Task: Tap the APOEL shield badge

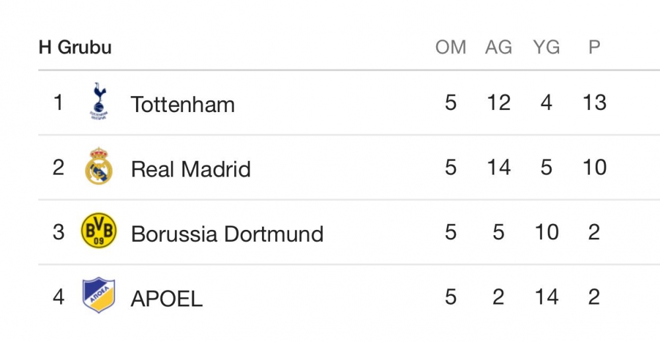Action: (99, 295)
